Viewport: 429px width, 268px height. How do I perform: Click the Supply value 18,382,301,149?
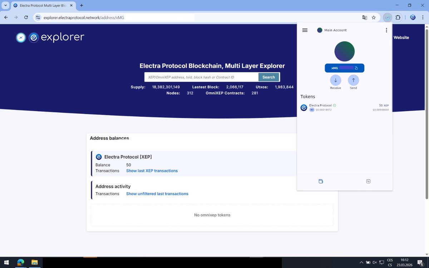click(x=166, y=87)
